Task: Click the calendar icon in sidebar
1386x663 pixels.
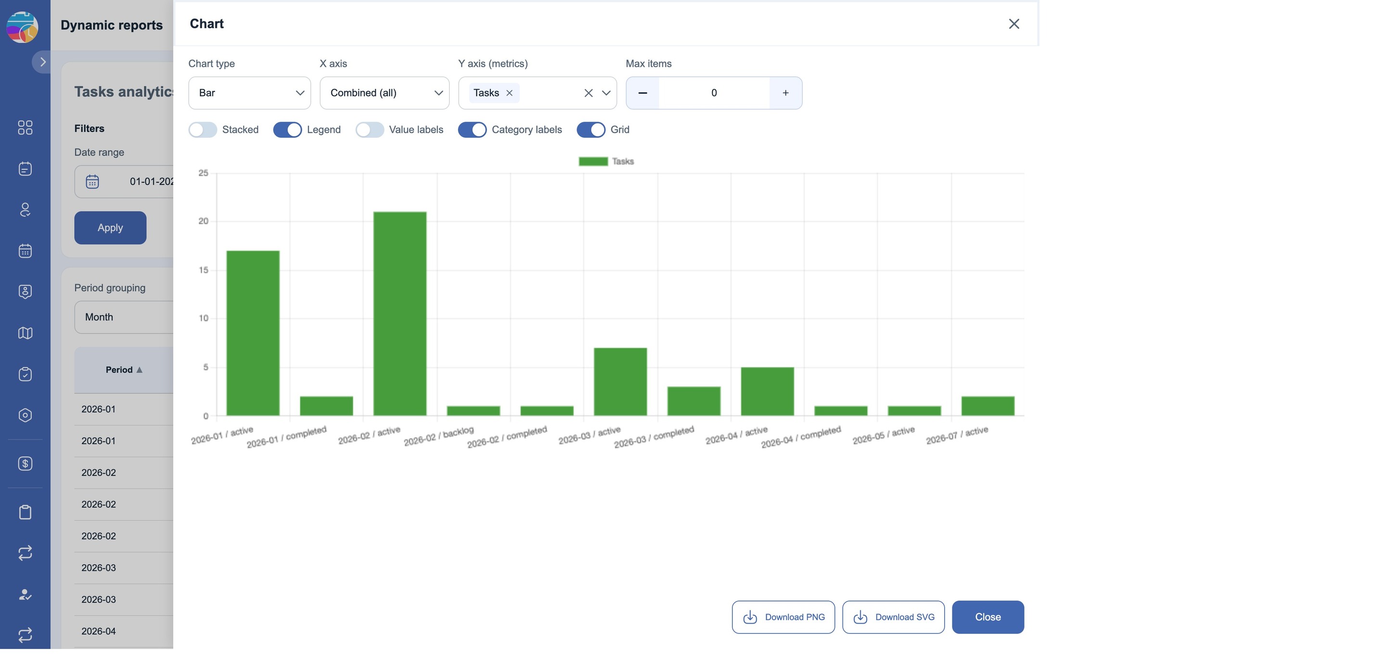Action: coord(25,250)
